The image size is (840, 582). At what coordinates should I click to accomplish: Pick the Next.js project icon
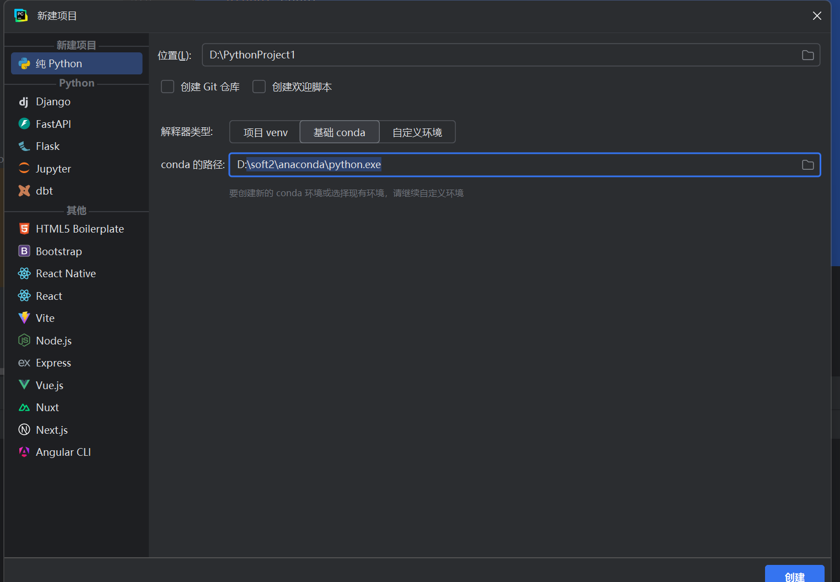[24, 430]
